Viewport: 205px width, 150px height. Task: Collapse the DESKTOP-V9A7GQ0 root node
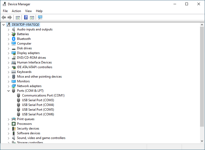[3, 25]
